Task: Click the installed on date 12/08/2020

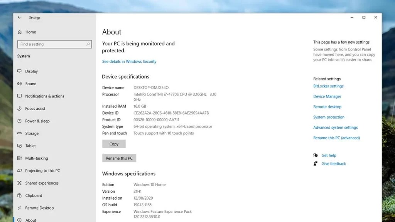Action: (x=143, y=198)
